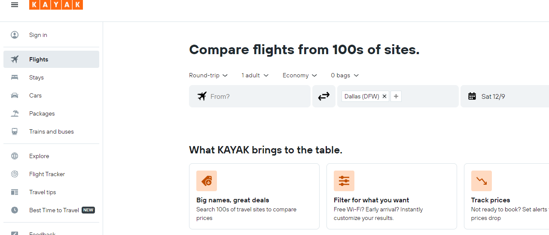Click the KAYAK logo
The image size is (549, 235).
[56, 5]
